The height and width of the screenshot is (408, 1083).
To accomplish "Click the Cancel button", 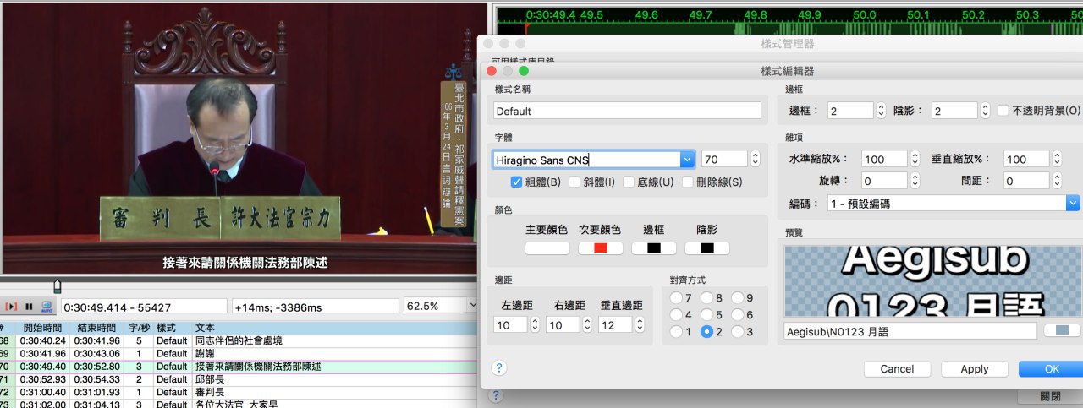I will tap(897, 369).
